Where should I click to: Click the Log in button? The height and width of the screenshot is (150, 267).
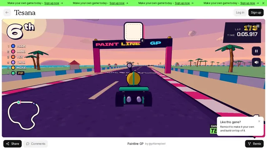(x=240, y=12)
